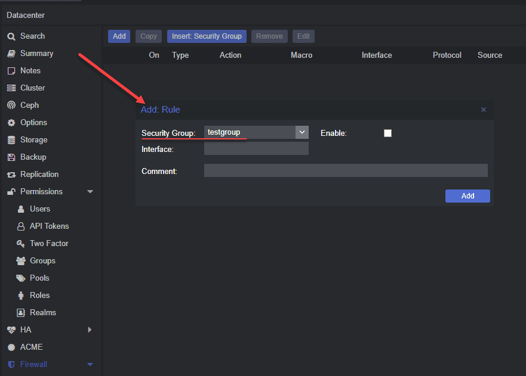Viewport: 526px width, 376px height.
Task: Collapse the Permissions tree section
Action: tap(90, 192)
